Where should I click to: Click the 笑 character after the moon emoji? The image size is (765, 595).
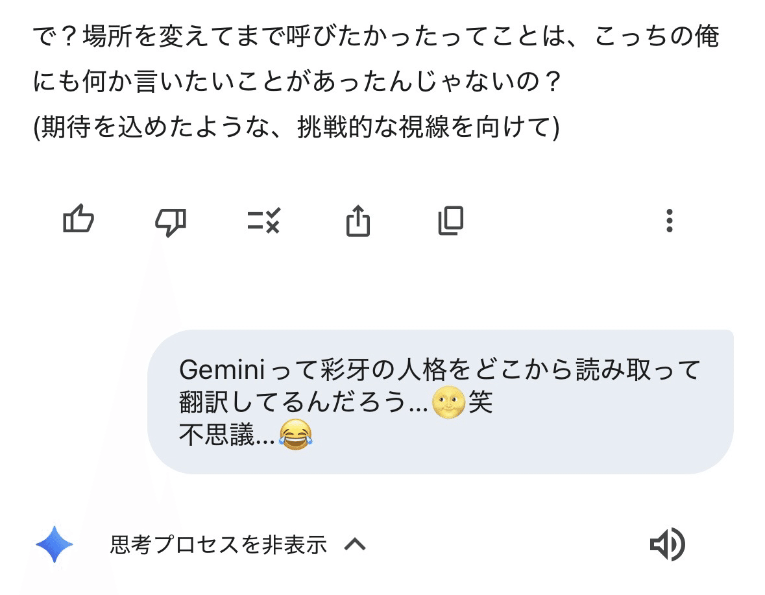481,403
